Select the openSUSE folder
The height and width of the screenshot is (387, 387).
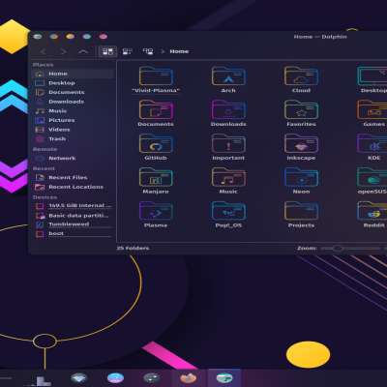click(x=372, y=181)
